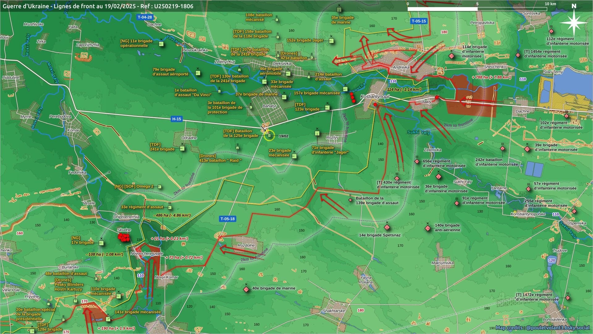Click the map credits pouletvolant3 text
Image resolution: width=593 pixels, height=334 pixels.
tap(543, 328)
